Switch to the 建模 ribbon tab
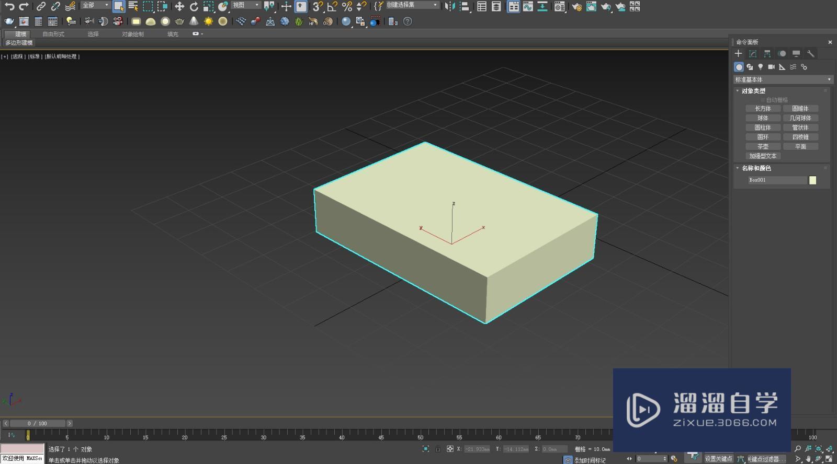Viewport: 837px width, 464px height. click(20, 34)
